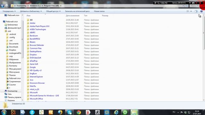
Task: Open Google Chrome from the taskbar
Action: click(x=79, y=112)
